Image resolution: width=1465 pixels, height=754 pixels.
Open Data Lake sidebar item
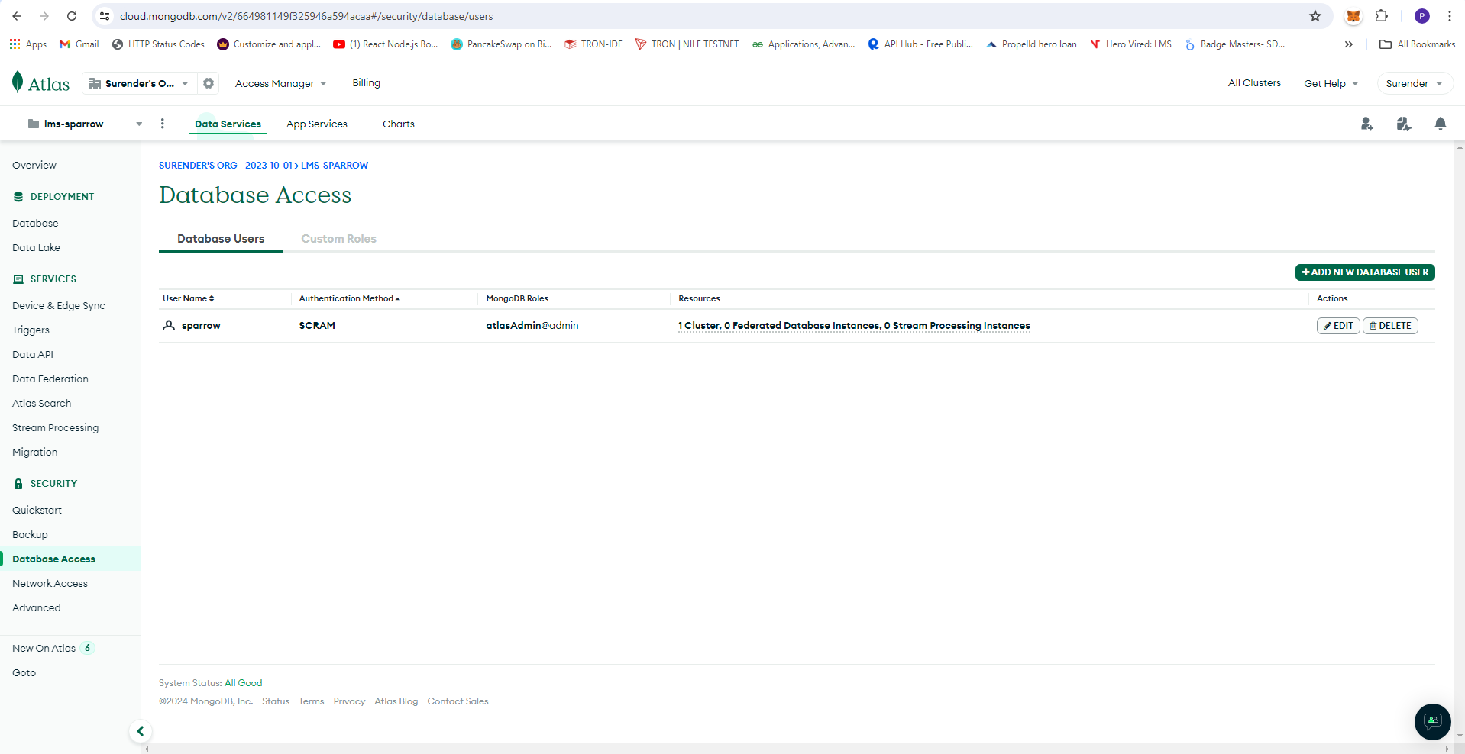pyautogui.click(x=36, y=247)
